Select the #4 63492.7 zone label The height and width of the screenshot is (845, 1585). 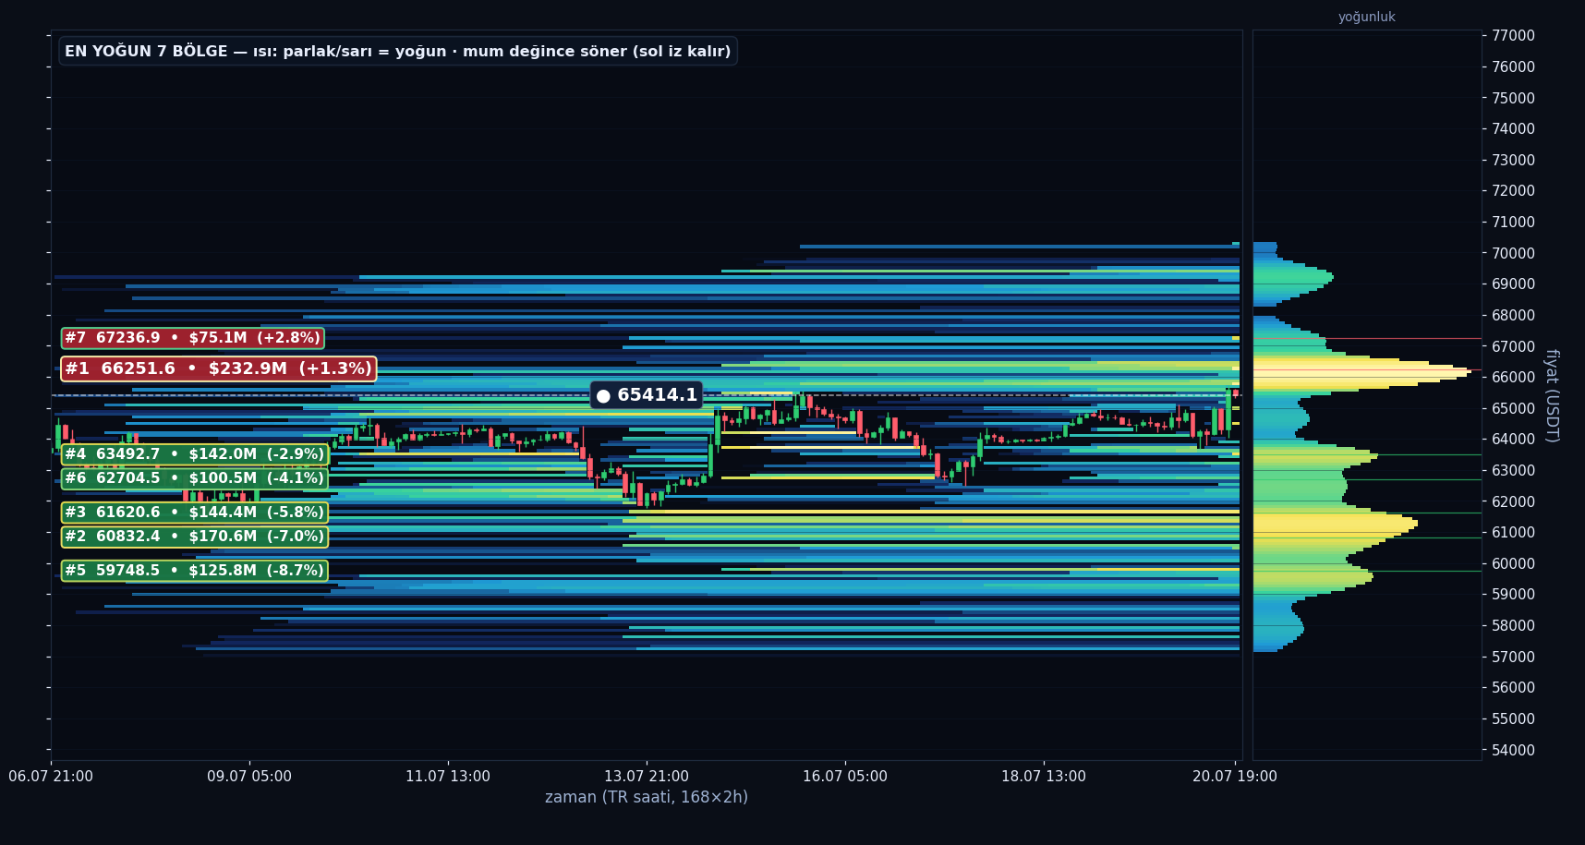(x=194, y=454)
